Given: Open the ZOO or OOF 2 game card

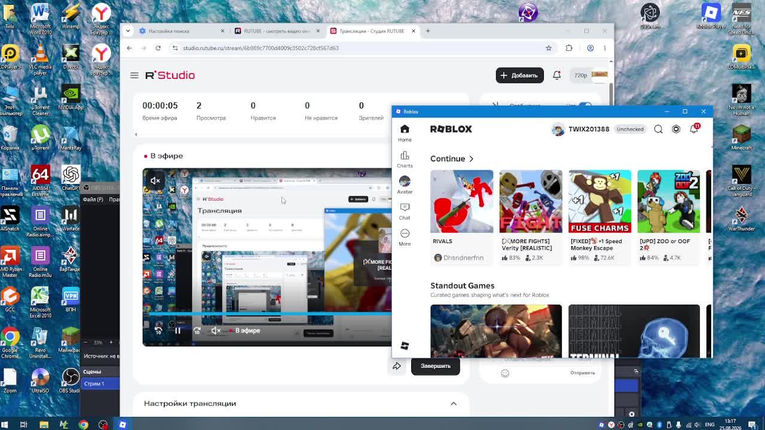Looking at the screenshot, I should 668,216.
